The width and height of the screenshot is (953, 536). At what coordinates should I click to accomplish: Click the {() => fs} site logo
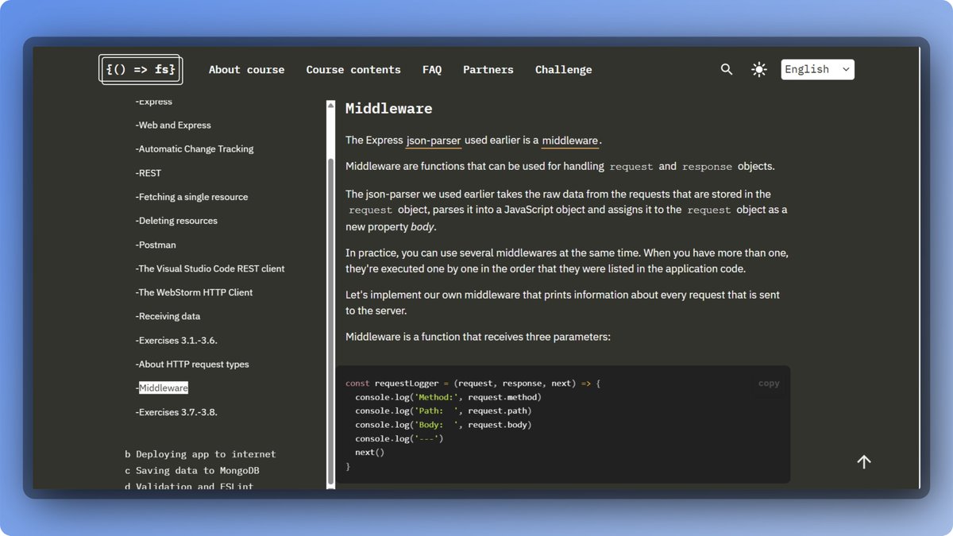[141, 69]
